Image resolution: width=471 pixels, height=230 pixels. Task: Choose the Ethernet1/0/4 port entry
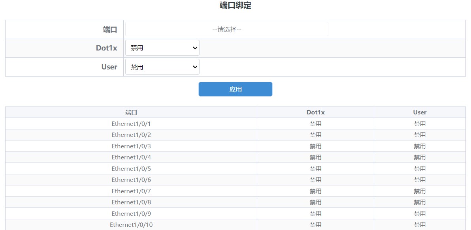tap(131, 157)
